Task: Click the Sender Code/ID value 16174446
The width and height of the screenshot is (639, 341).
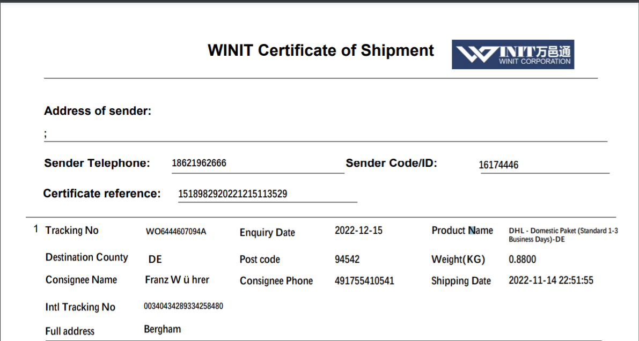Action: click(498, 165)
